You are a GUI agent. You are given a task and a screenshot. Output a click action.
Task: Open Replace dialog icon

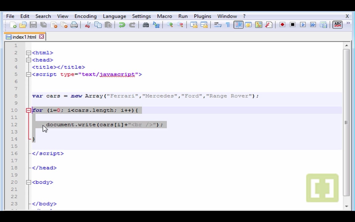[156, 25]
